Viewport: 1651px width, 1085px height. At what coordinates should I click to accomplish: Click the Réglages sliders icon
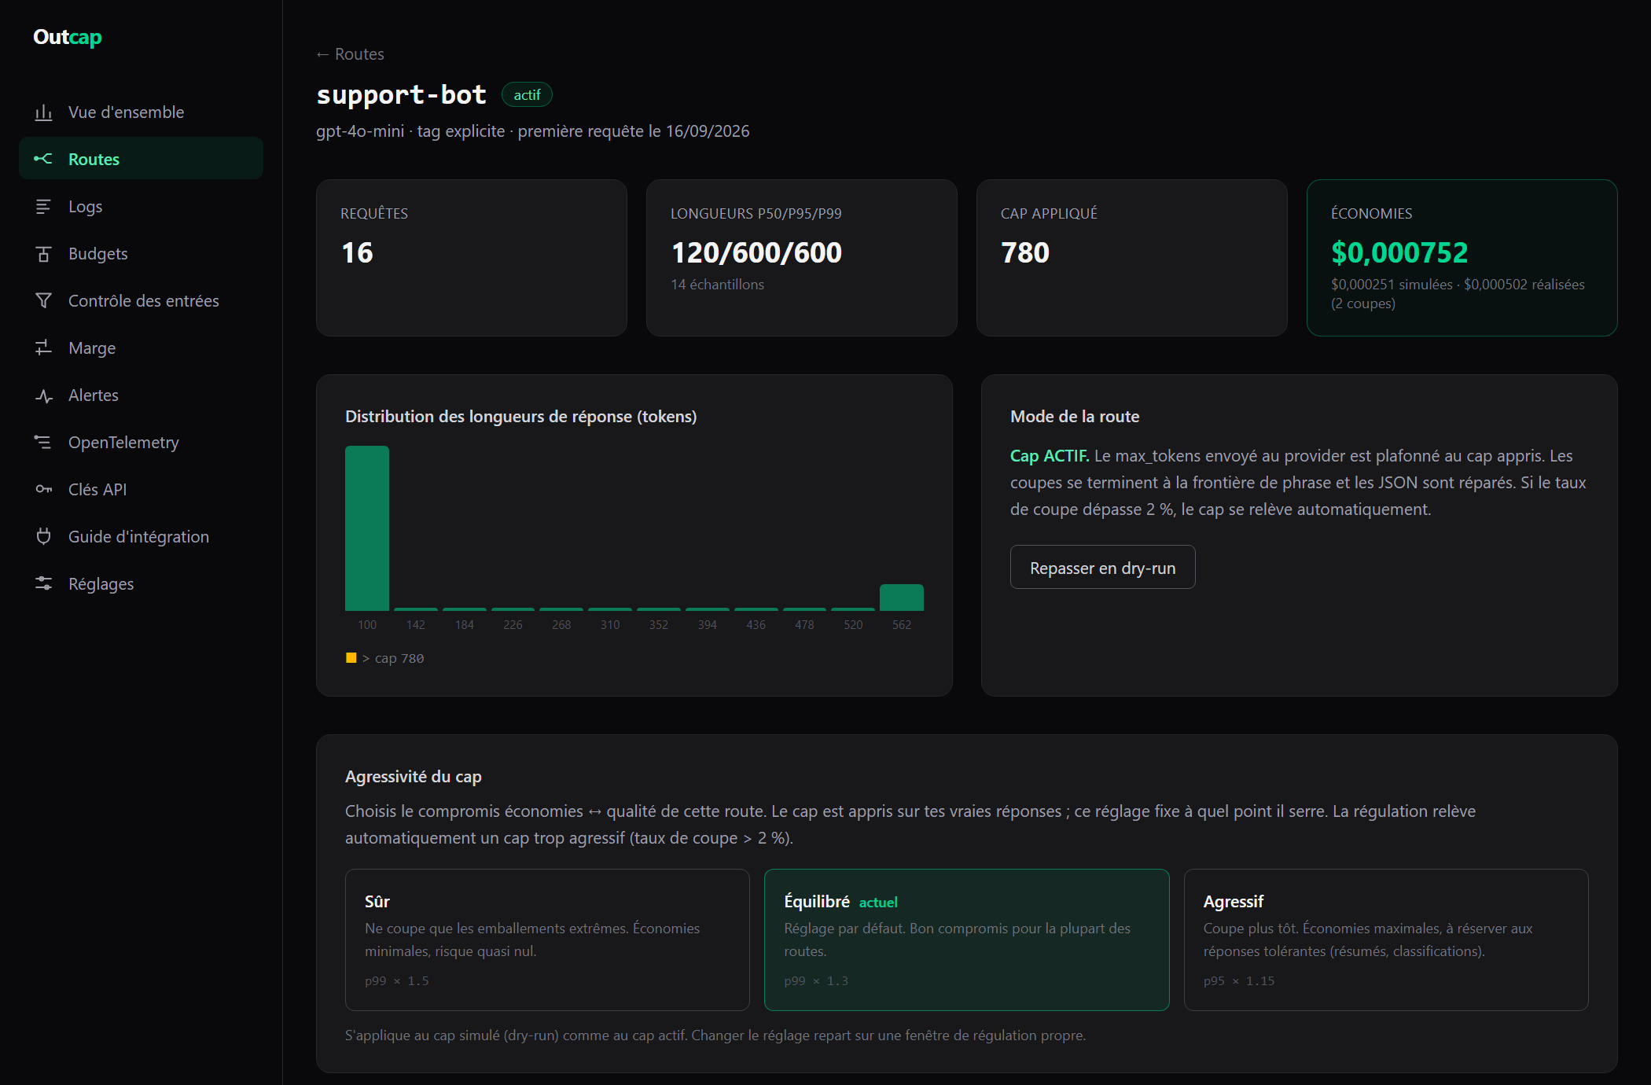coord(43,583)
